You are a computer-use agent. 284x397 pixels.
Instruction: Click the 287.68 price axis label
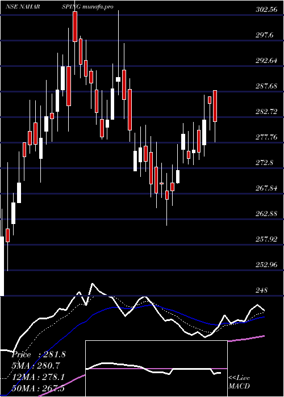266,86
